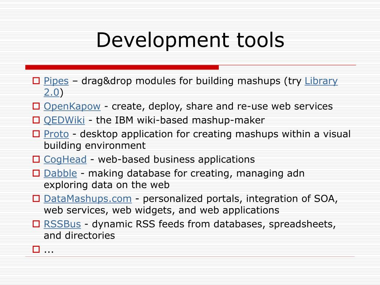Screen dimensions: 380x285
Task: Click the text 'exploring data on the web'
Action: click(x=107, y=185)
